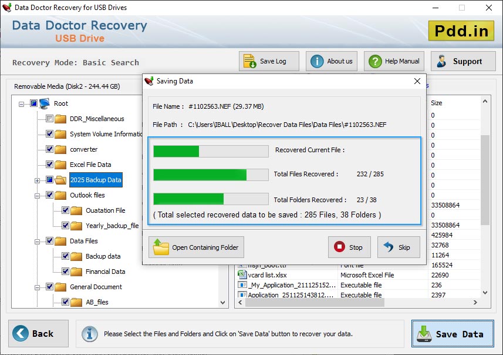Select the Ouatation File folder icon
Screen dimensions: 503x355
coord(76,210)
